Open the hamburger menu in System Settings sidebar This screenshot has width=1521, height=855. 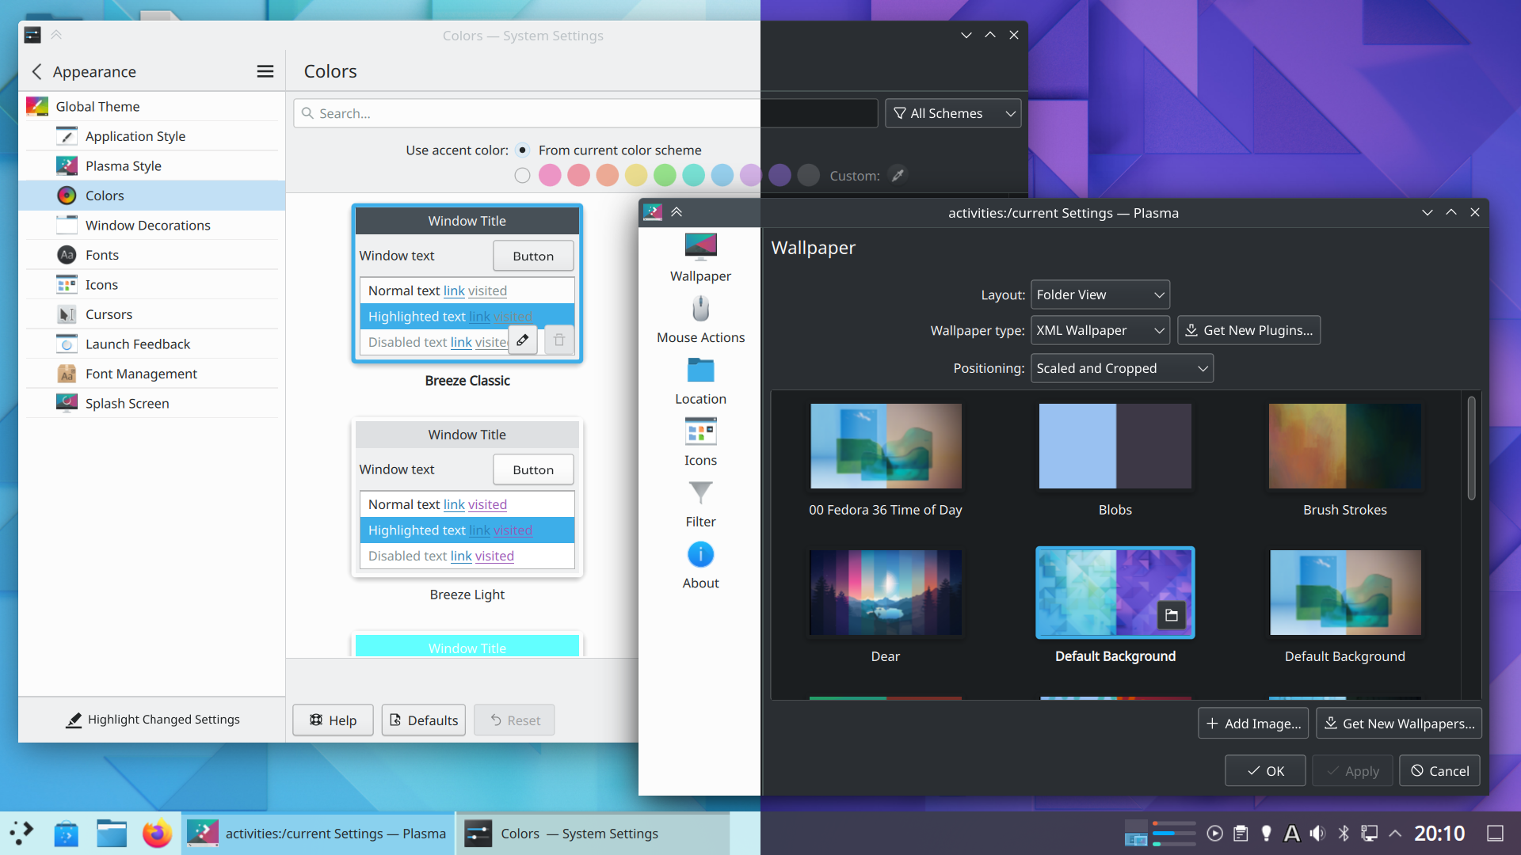(x=265, y=72)
